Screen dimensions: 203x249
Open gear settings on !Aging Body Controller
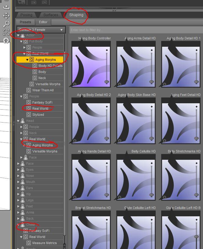click(x=74, y=84)
